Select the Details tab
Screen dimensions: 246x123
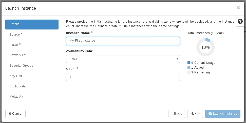click(x=32, y=24)
